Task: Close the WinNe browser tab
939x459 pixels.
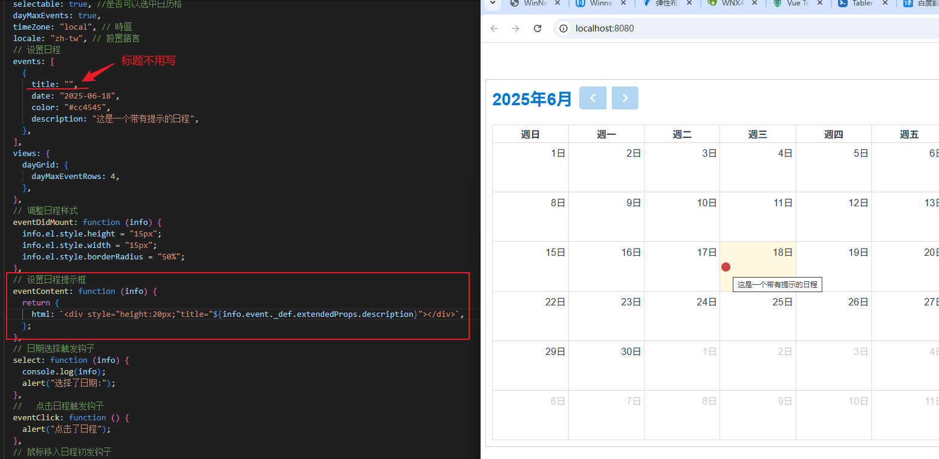Action: (557, 4)
